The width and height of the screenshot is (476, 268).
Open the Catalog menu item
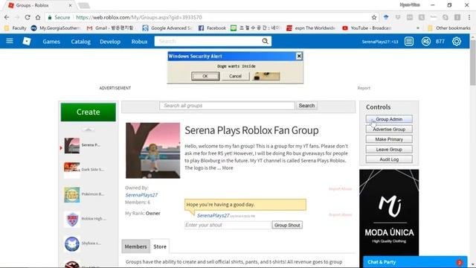click(81, 42)
